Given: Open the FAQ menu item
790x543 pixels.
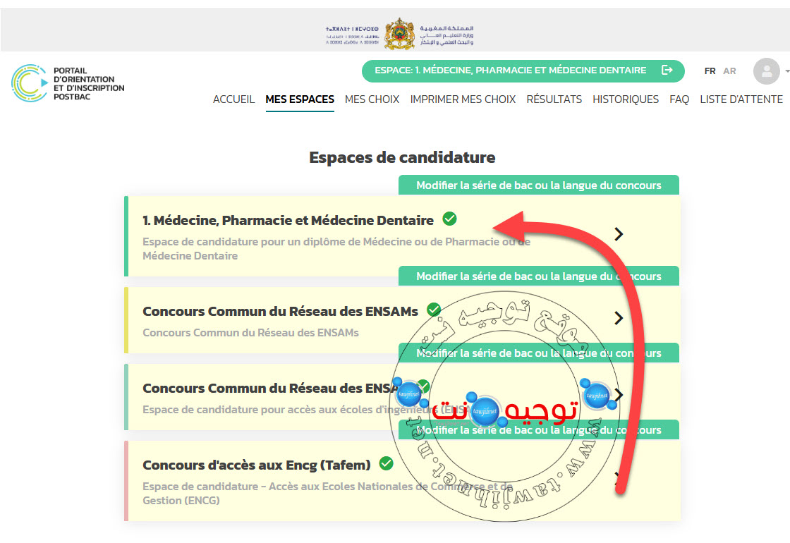Looking at the screenshot, I should pos(679,99).
